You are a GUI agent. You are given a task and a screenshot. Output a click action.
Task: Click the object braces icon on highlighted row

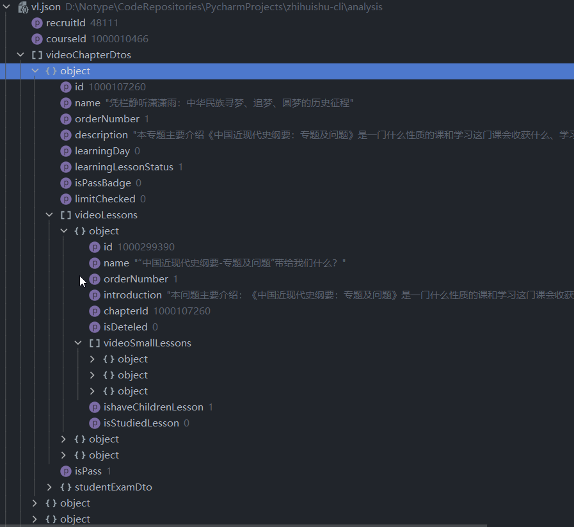(x=51, y=71)
